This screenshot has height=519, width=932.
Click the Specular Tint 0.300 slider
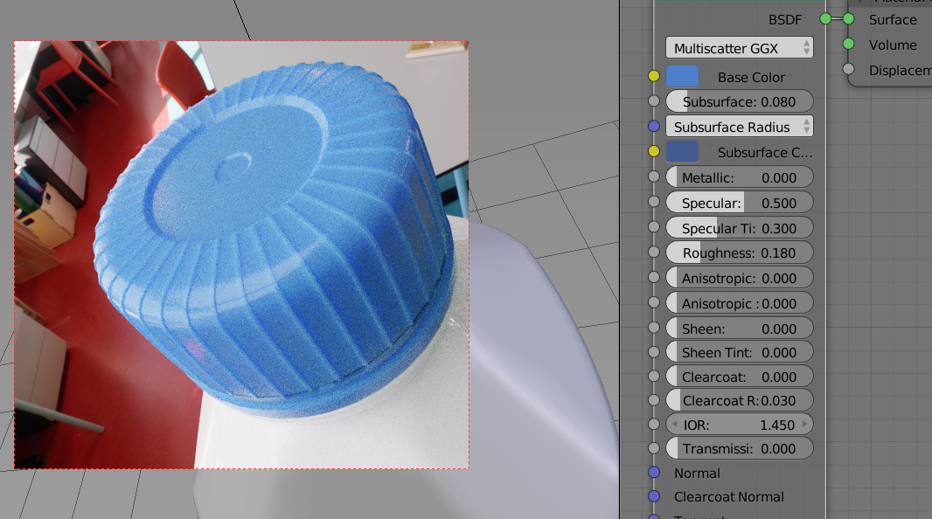739,228
